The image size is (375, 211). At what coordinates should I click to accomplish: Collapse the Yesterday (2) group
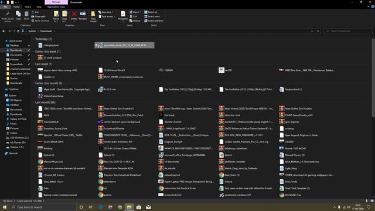coord(33,39)
